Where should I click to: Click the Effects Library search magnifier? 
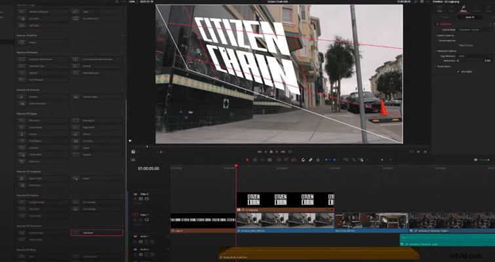point(117,1)
